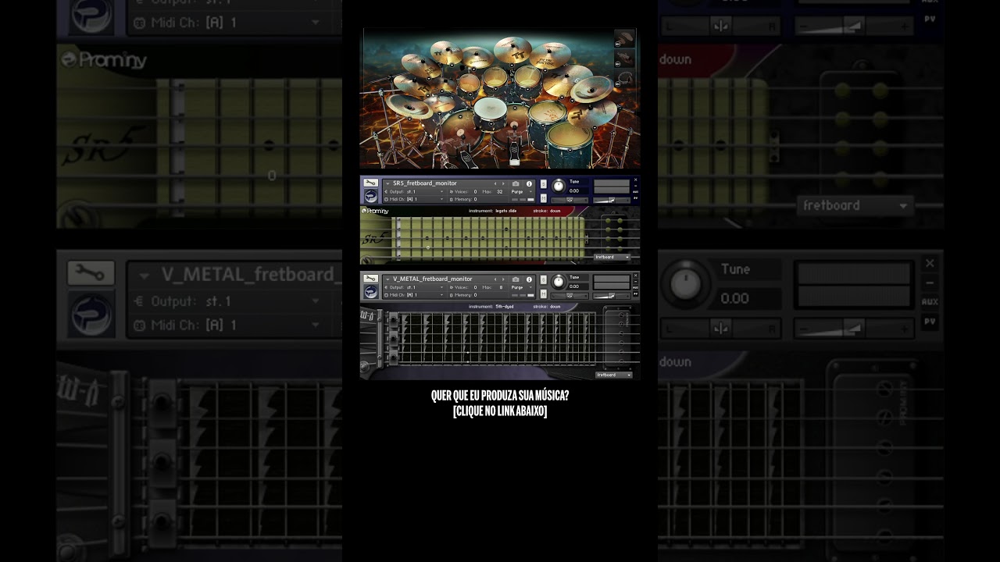Screen dimensions: 1000x562
Task: Mute the SR5 instrument with the M button
Action: click(544, 198)
